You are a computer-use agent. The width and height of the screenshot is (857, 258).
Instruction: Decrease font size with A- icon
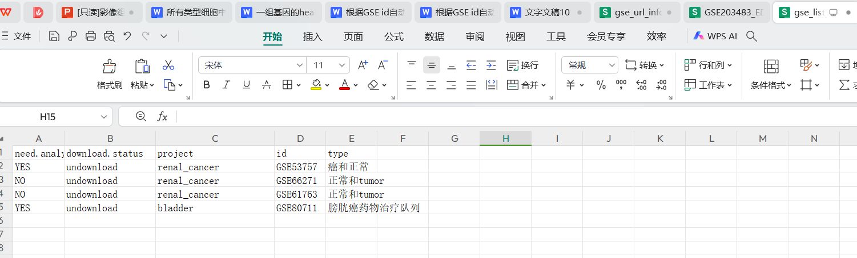coord(383,65)
